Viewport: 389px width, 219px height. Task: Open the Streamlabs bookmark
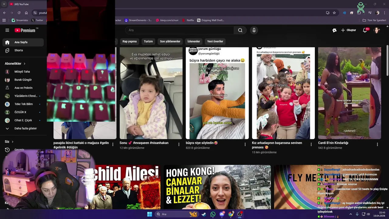(x=20, y=20)
